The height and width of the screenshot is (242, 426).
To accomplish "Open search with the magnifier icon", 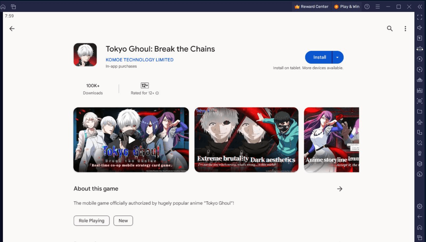I will (390, 28).
